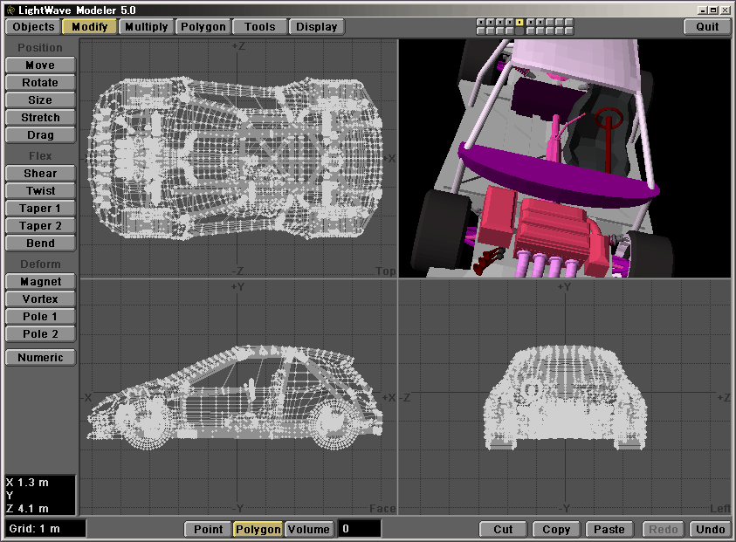This screenshot has height=542, width=736.
Task: Choose Polygon selection mode
Action: click(258, 529)
